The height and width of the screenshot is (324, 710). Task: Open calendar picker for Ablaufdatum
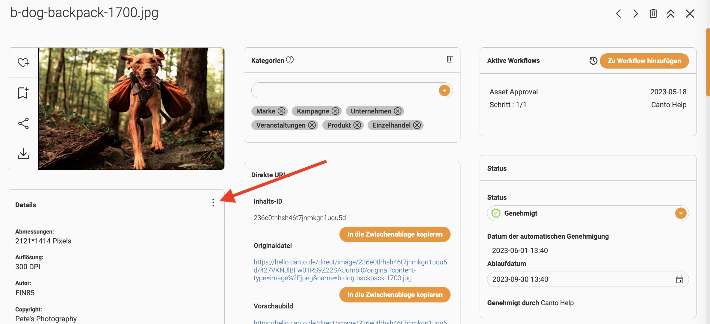coord(679,279)
